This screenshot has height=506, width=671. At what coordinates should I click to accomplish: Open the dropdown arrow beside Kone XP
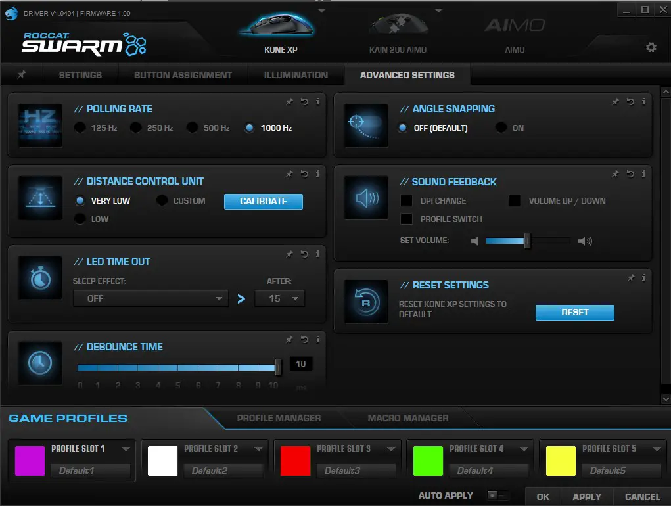[322, 11]
